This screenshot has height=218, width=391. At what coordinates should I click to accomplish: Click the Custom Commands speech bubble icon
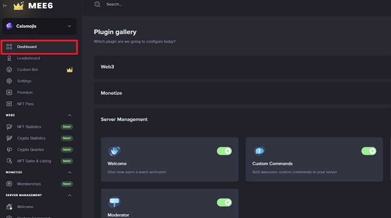pos(259,151)
